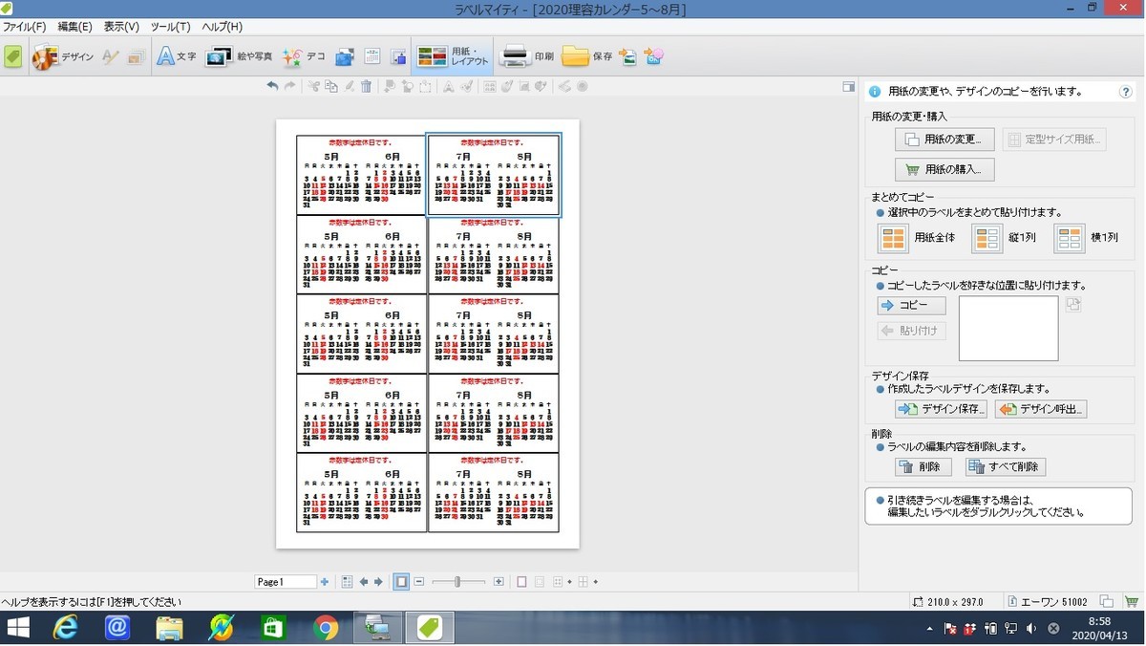Click the Windows Start button
Image resolution: width=1146 pixels, height=646 pixels.
click(x=18, y=628)
